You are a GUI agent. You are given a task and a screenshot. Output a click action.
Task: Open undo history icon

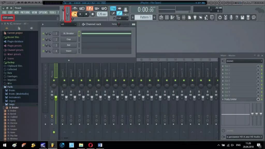point(220,17)
